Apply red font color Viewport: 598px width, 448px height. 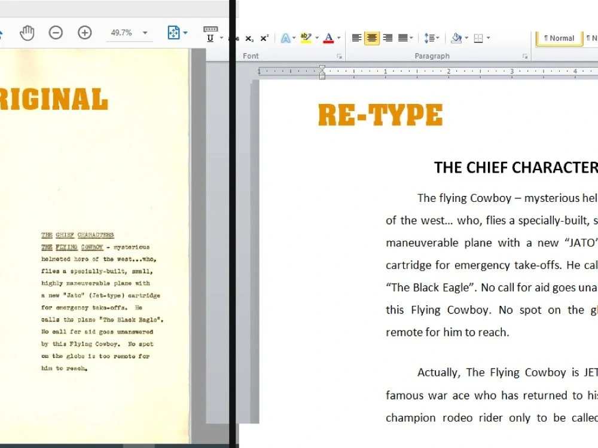[x=328, y=38]
